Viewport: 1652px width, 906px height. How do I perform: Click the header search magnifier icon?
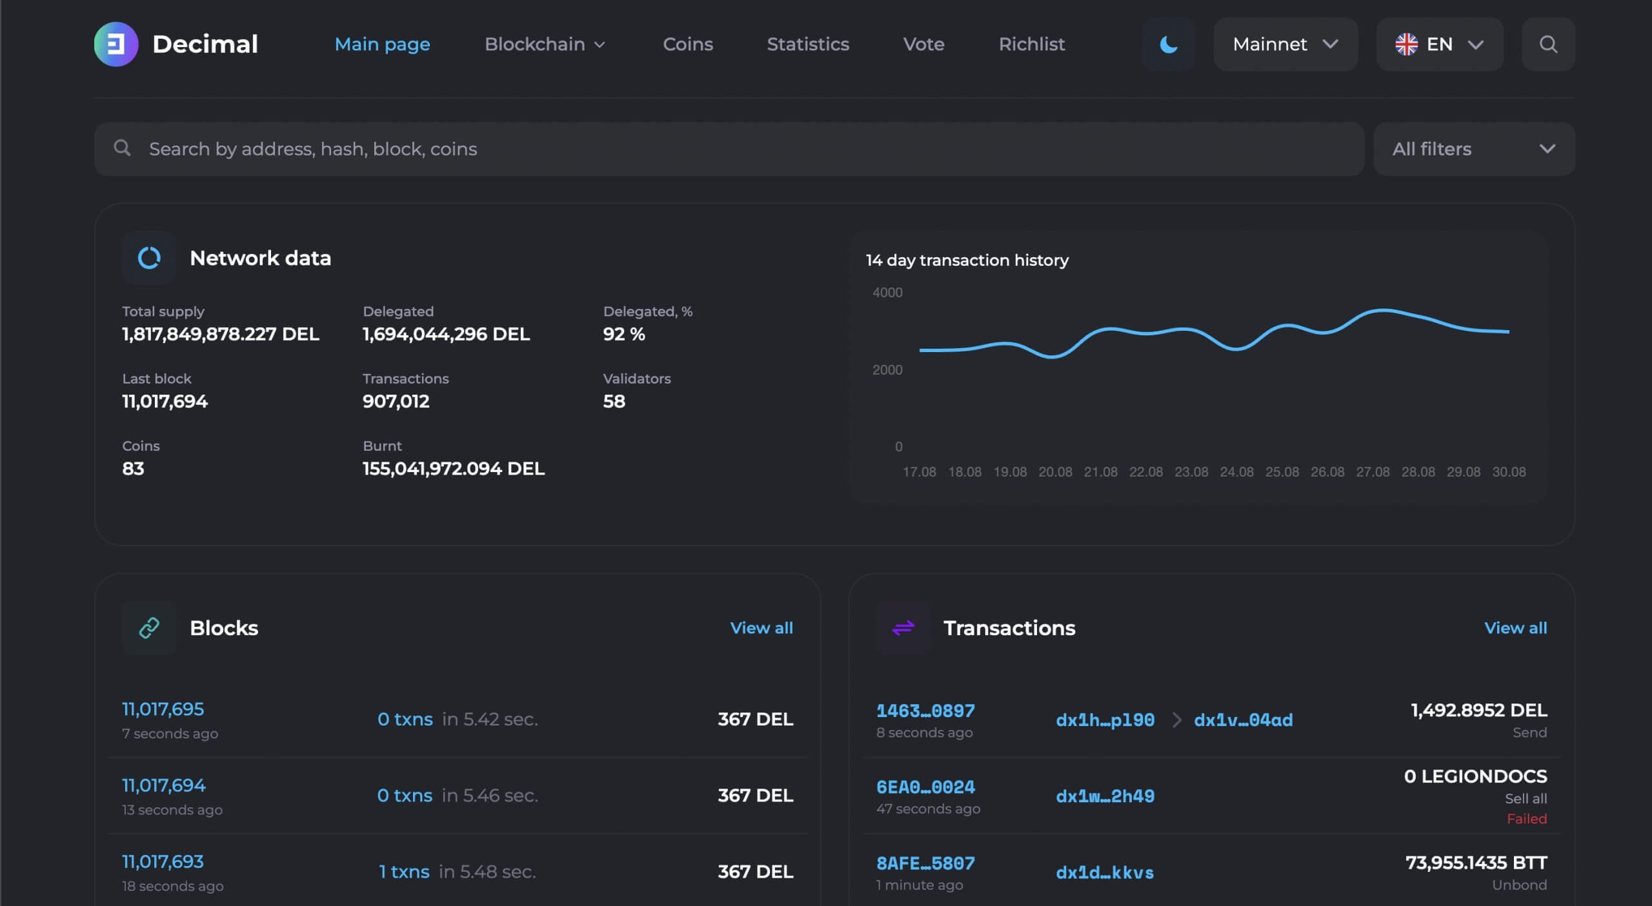(x=1548, y=44)
